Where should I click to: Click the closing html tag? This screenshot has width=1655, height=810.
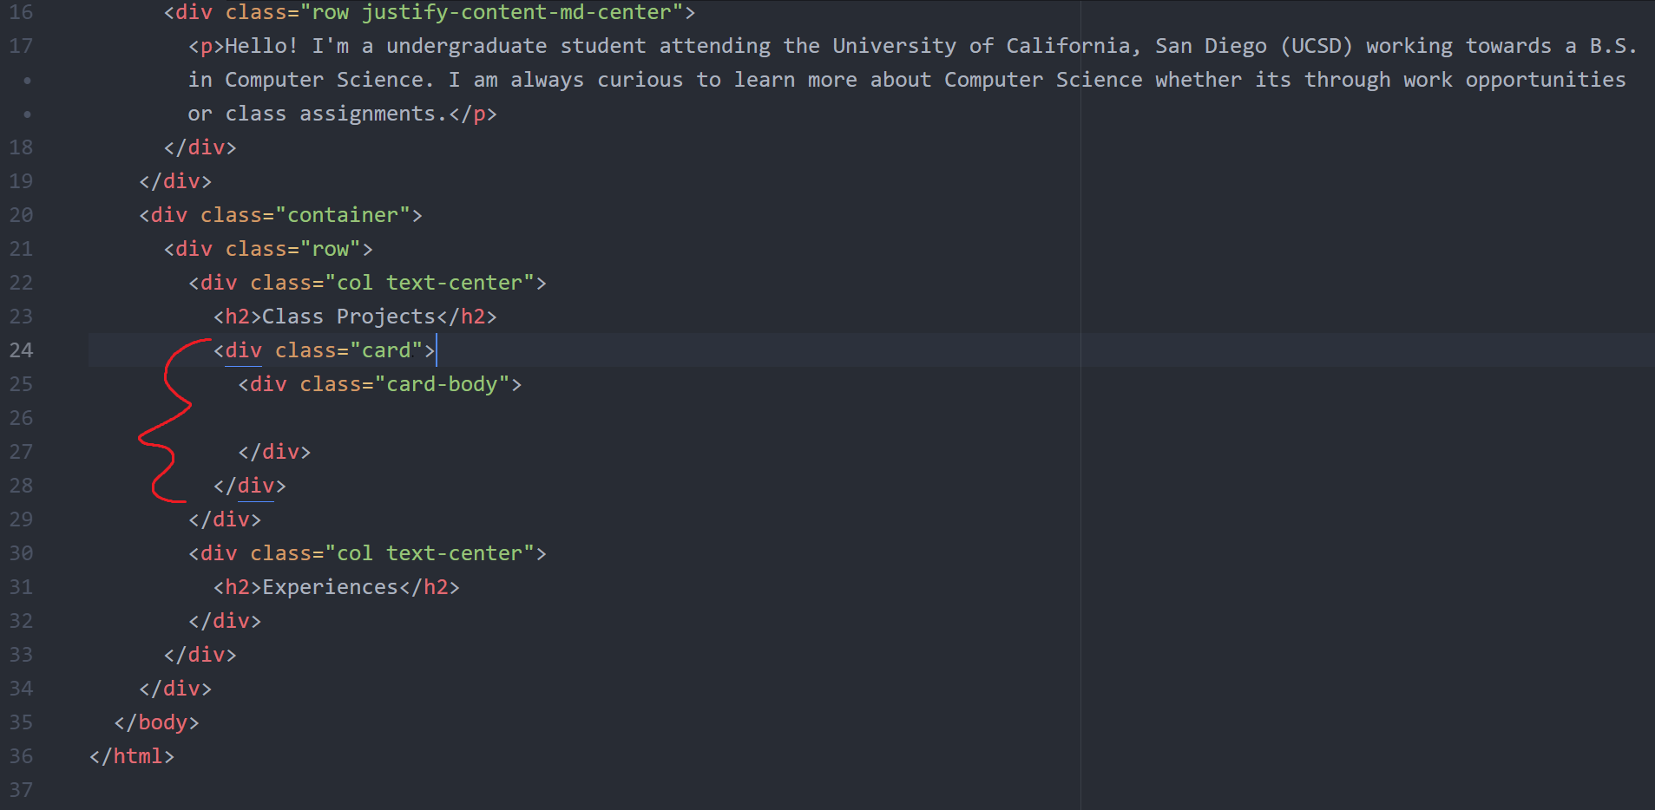tap(132, 756)
